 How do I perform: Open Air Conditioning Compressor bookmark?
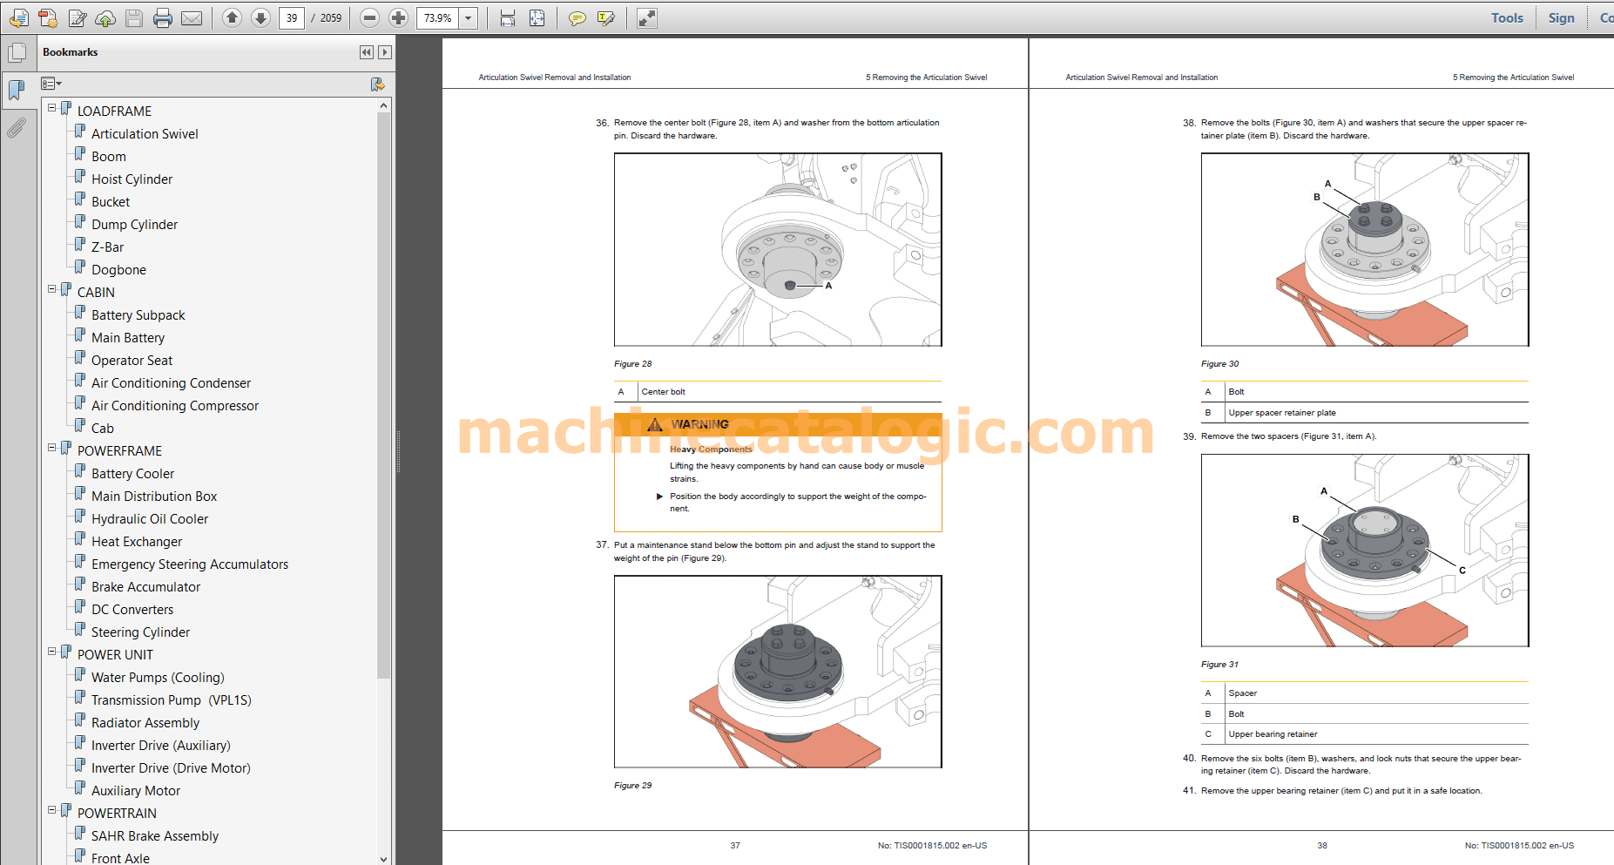tap(175, 406)
